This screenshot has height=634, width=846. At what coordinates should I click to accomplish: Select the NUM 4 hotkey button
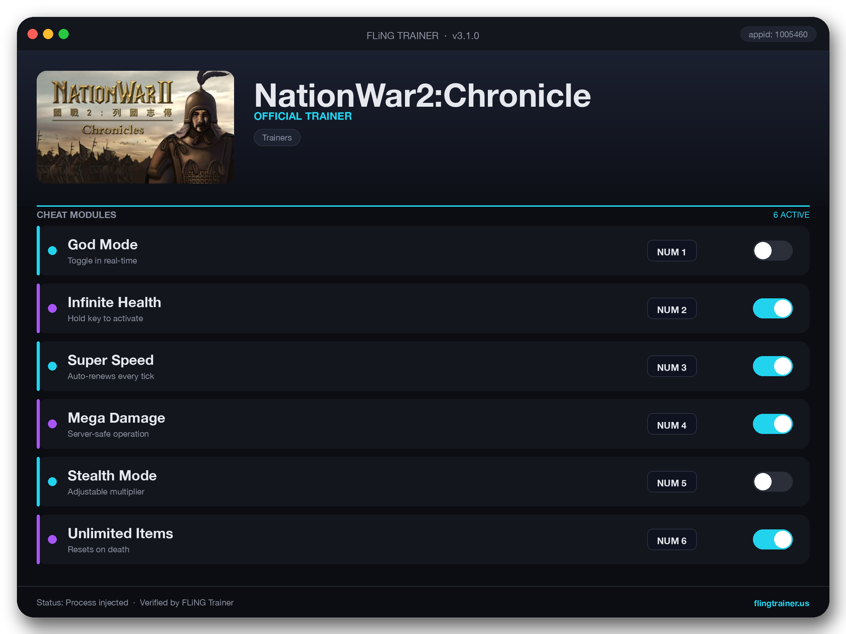click(x=672, y=424)
